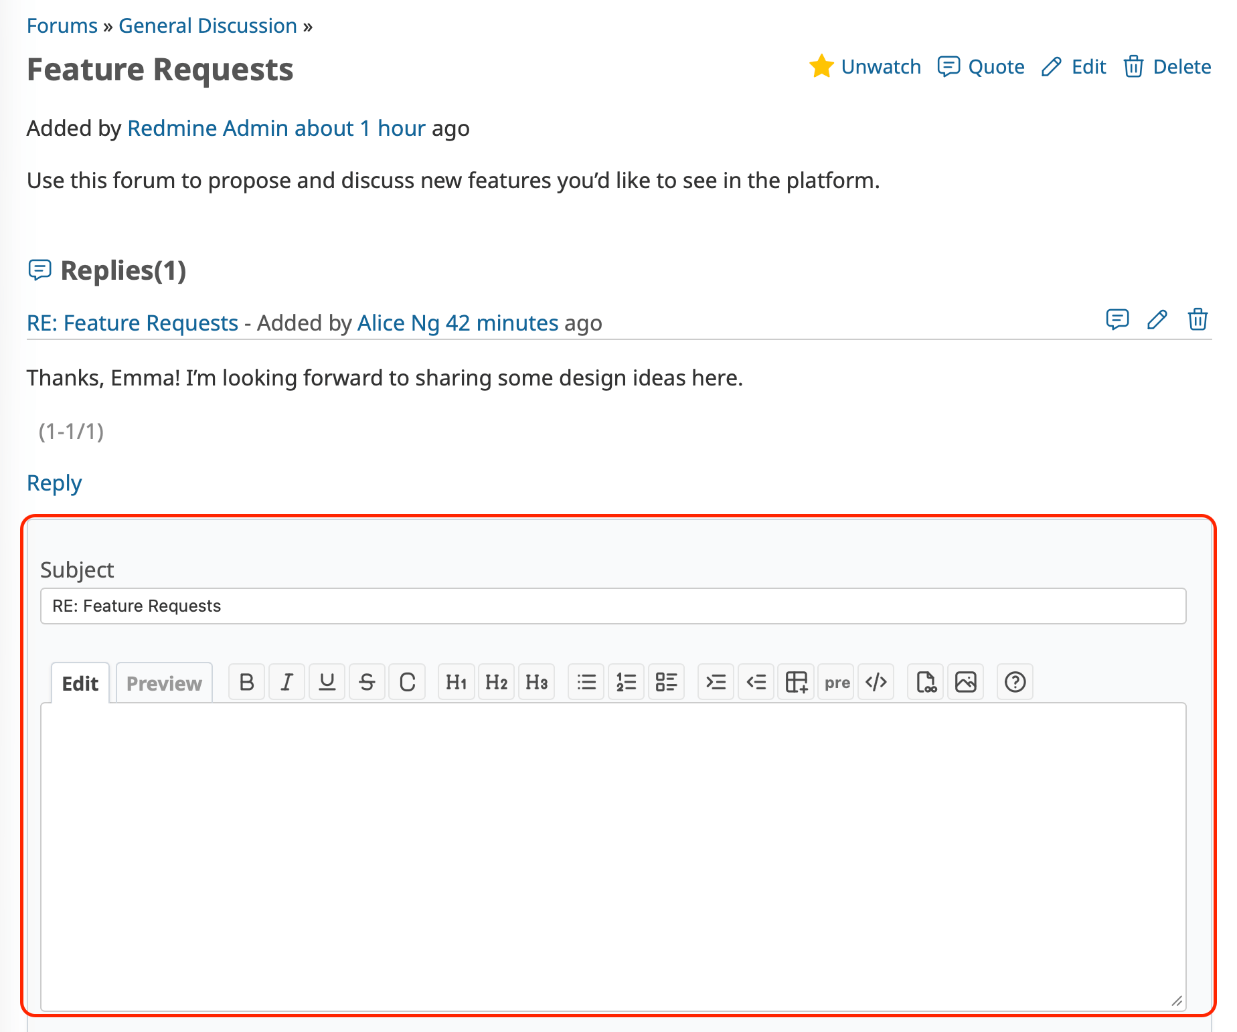
Task: Create an unordered bullet list
Action: click(586, 682)
